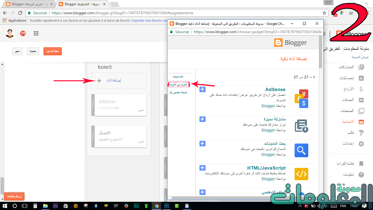
Task: Add the بحث المدونات gadget plus button
Action: click(x=203, y=143)
